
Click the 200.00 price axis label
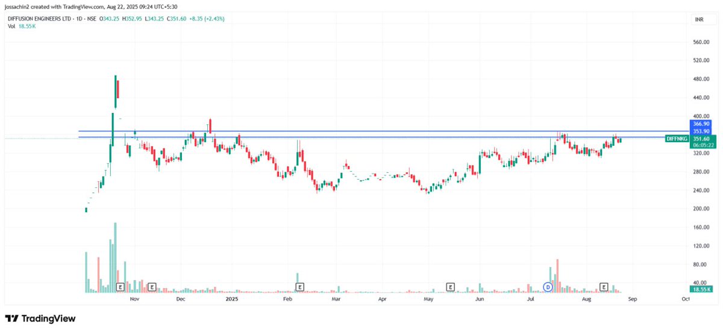click(701, 209)
